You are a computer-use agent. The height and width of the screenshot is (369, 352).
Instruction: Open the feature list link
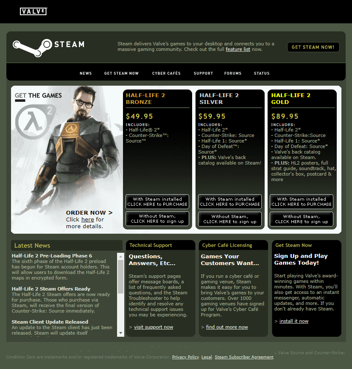point(237,49)
